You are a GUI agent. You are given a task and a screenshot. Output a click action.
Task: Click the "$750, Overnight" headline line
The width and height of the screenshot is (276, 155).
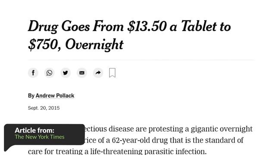click(x=76, y=44)
